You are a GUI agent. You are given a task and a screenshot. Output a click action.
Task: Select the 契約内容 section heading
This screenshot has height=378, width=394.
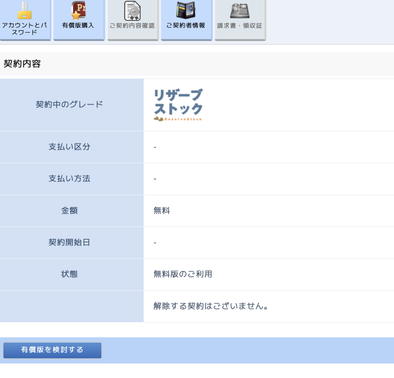(22, 64)
